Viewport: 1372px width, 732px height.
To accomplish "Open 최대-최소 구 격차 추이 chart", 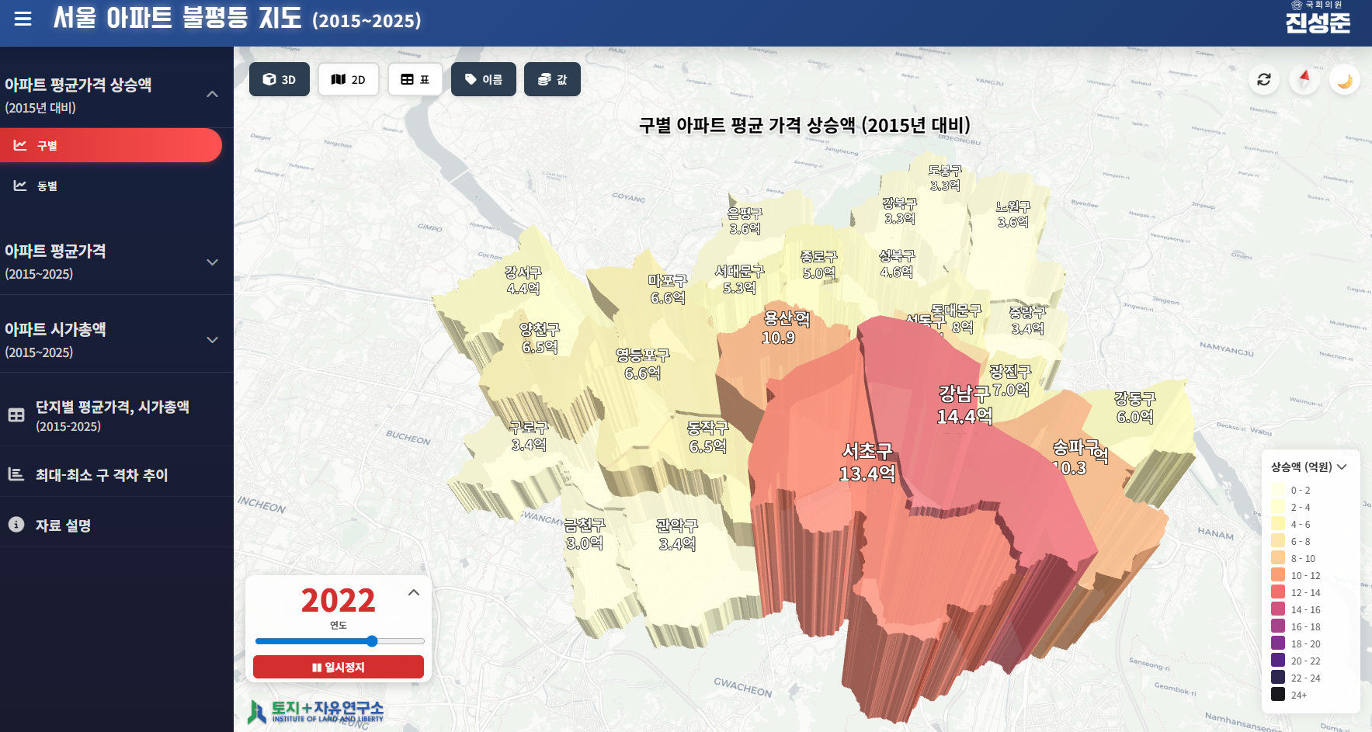I will tap(102, 474).
